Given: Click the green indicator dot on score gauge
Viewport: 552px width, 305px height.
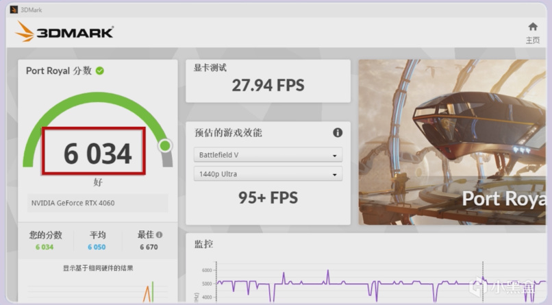Looking at the screenshot, I should point(165,145).
